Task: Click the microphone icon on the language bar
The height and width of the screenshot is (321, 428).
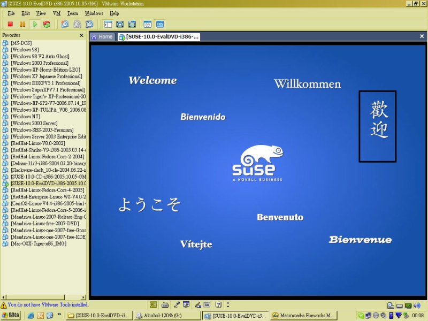Action: pyautogui.click(x=177, y=305)
